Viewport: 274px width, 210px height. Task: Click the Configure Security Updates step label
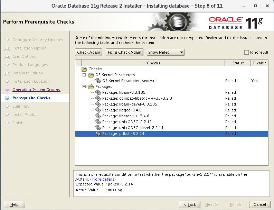point(38,40)
